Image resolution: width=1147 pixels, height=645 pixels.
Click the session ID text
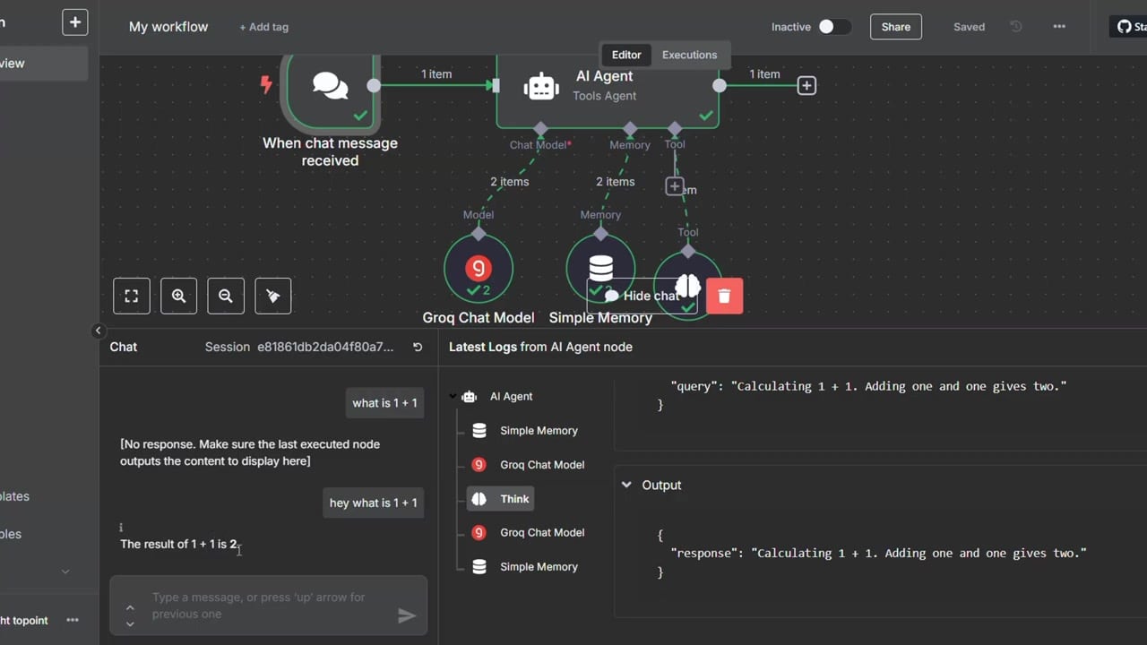click(325, 347)
